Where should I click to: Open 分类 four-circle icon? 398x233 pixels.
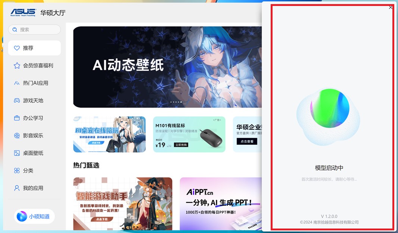17,170
